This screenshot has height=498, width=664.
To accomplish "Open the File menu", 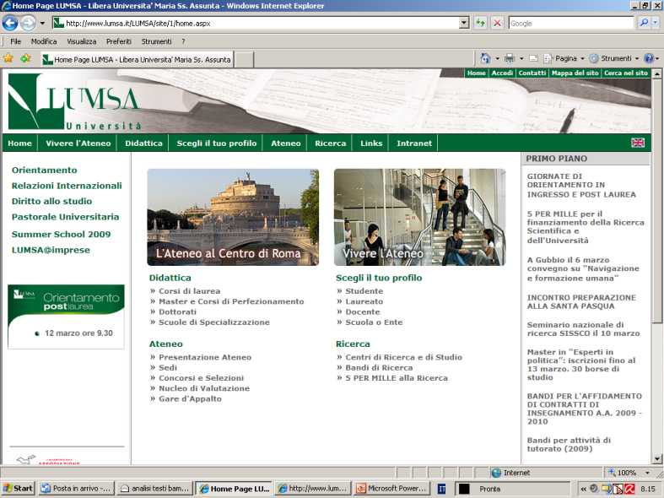I will [16, 41].
